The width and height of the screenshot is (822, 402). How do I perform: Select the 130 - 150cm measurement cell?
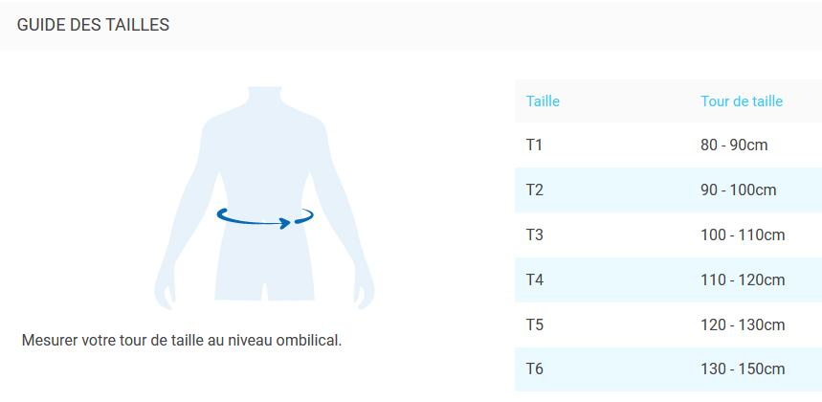click(743, 368)
